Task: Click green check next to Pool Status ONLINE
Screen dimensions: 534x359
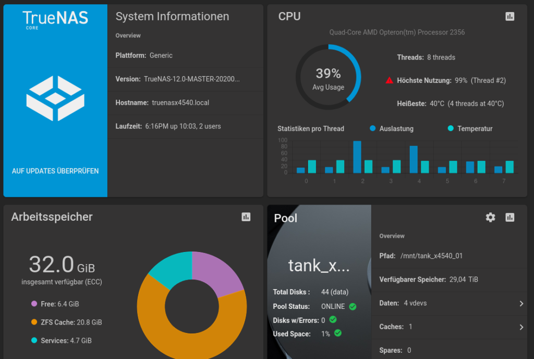Action: coord(353,306)
